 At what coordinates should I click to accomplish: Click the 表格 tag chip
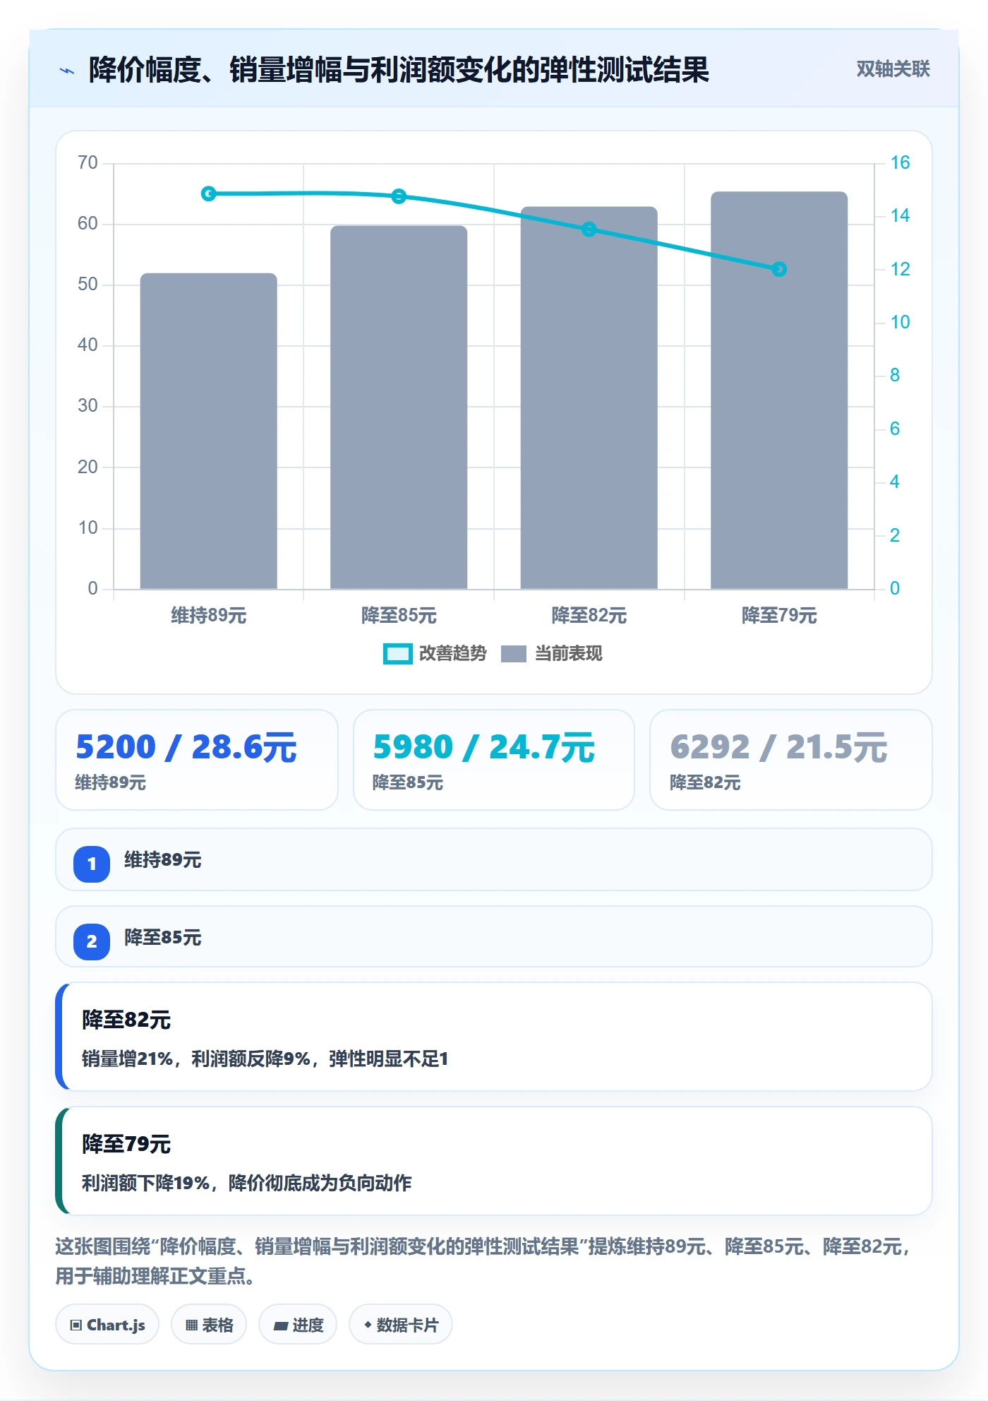tap(209, 1325)
